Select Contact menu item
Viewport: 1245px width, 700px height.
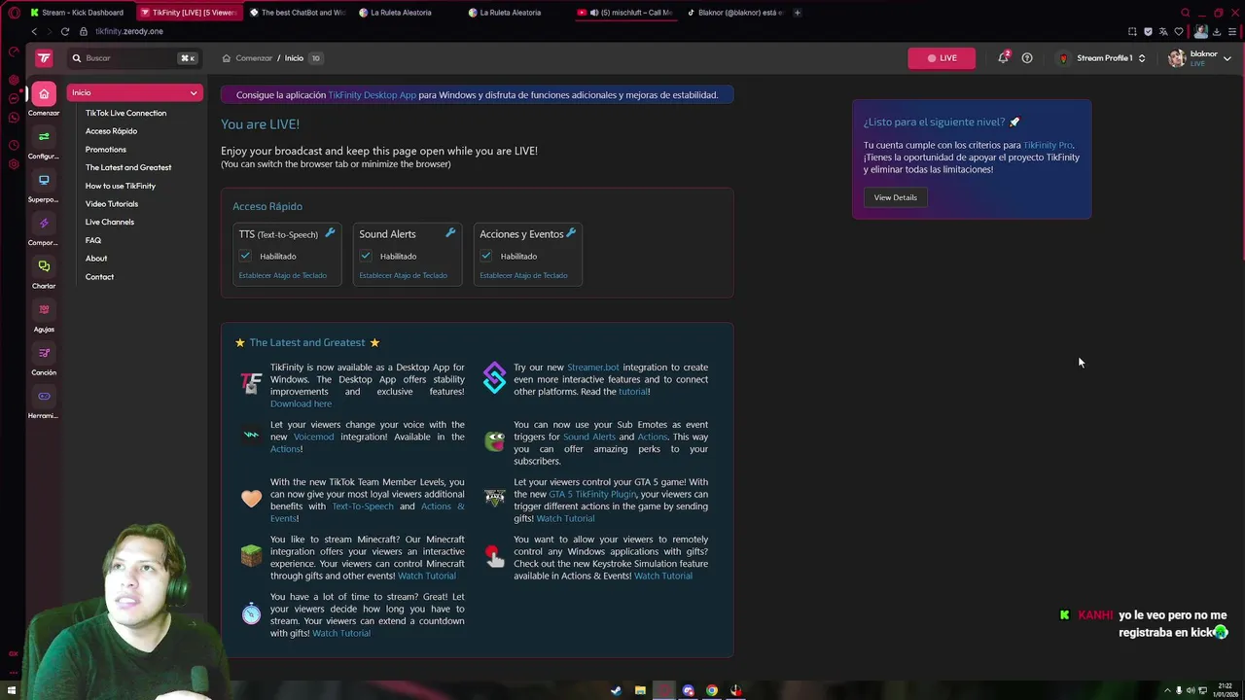click(99, 277)
